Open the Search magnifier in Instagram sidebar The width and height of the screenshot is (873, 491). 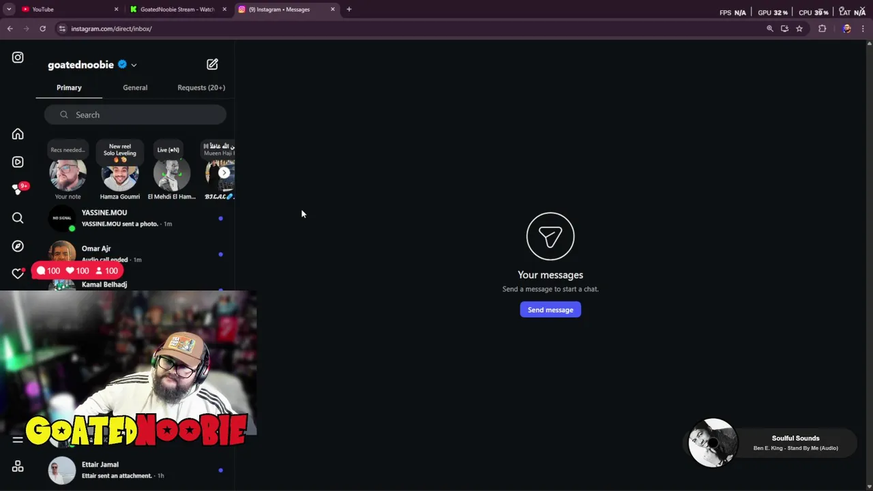click(18, 218)
